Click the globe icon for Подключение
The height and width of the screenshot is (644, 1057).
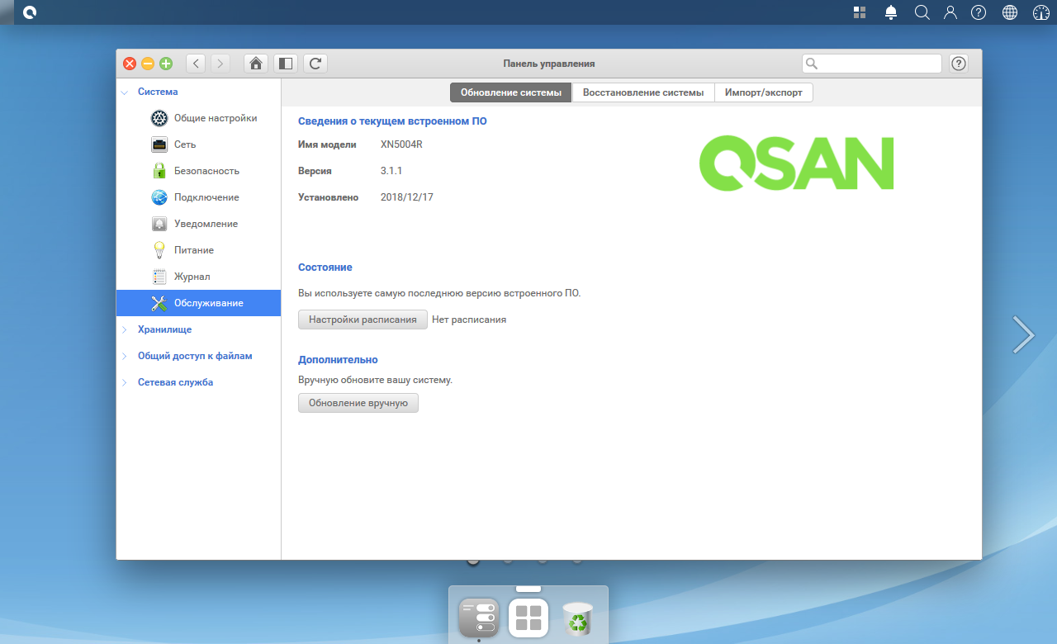click(159, 197)
